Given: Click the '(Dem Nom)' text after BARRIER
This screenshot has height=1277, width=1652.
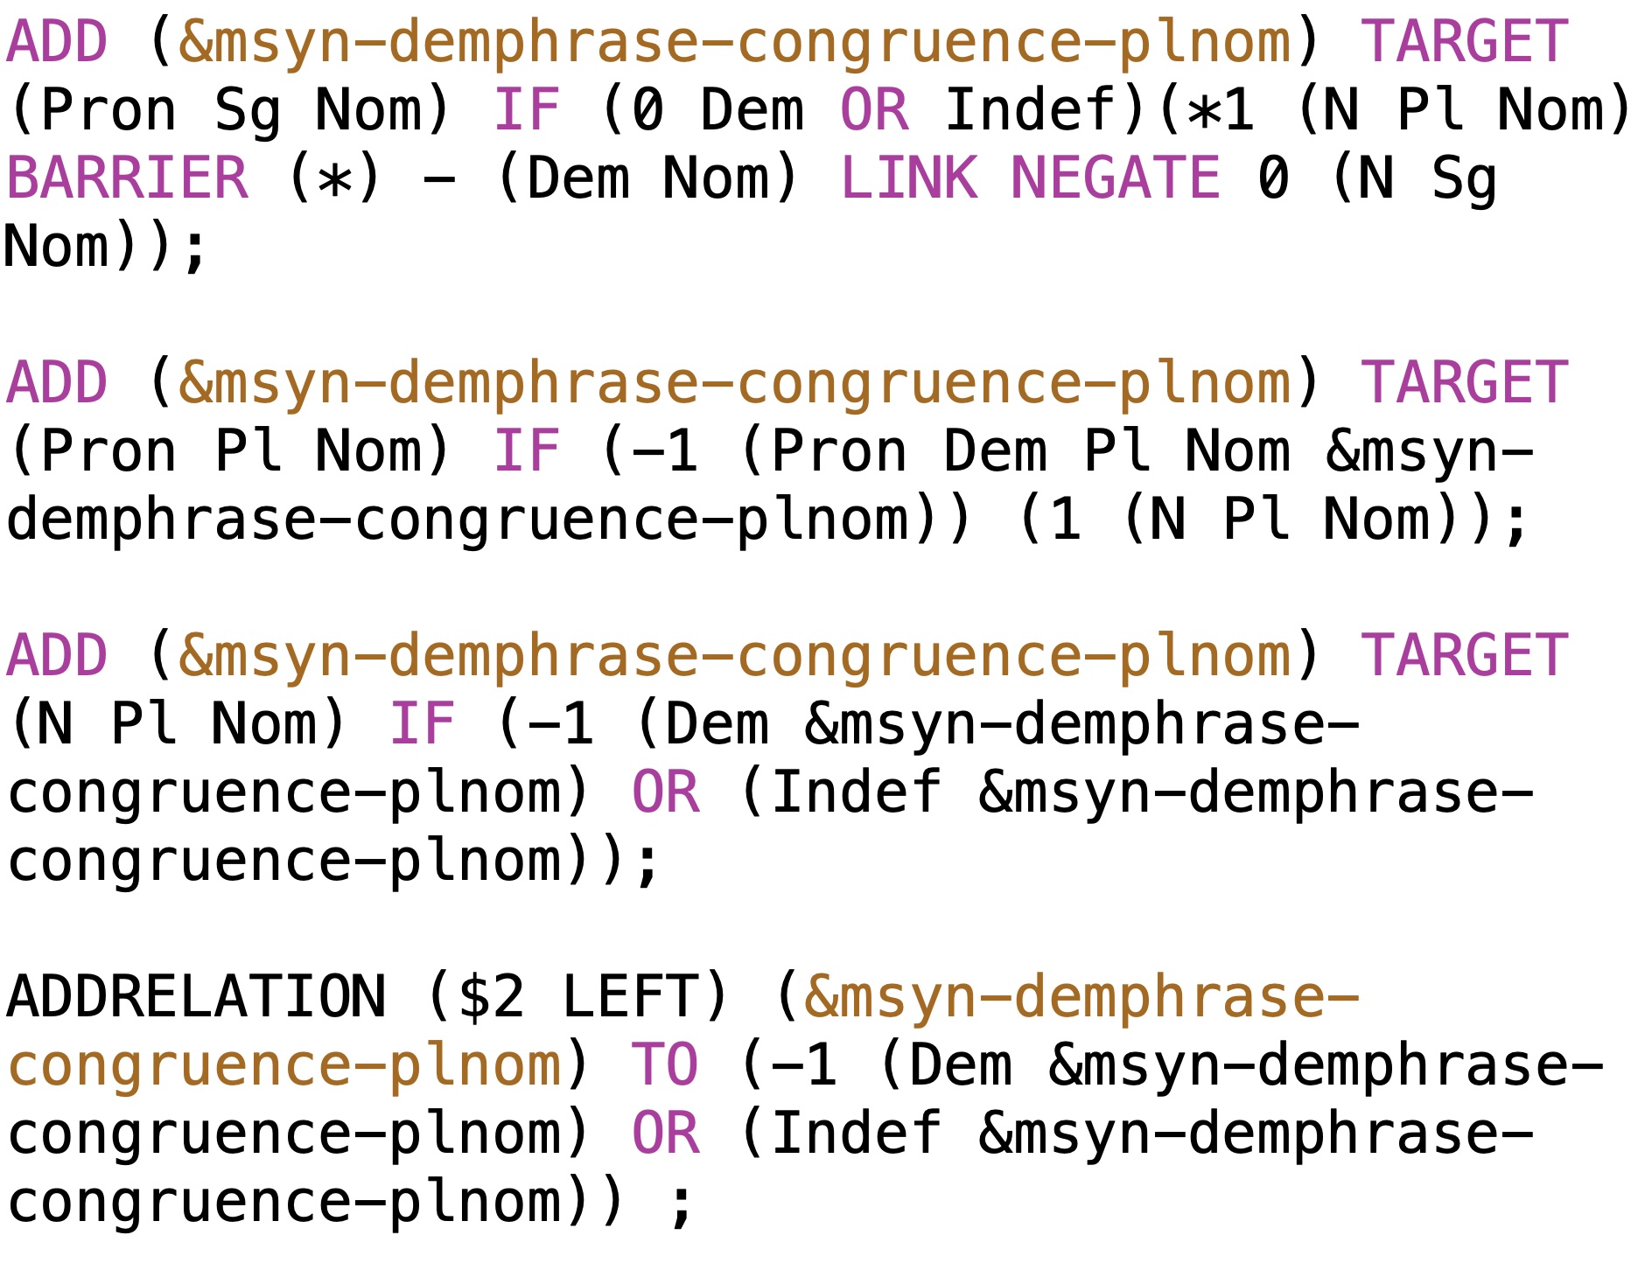Looking at the screenshot, I should [x=647, y=178].
